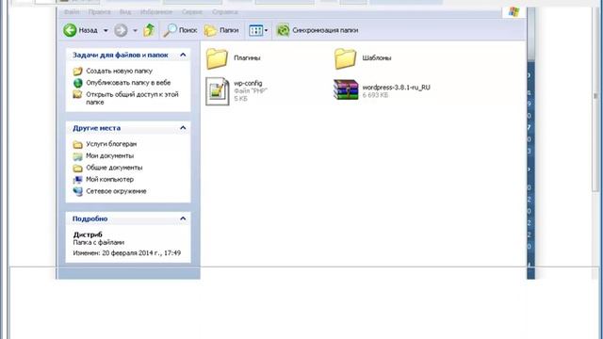The image size is (603, 339).
Task: Click Опубликовать папку в вебе link
Action: coord(128,83)
